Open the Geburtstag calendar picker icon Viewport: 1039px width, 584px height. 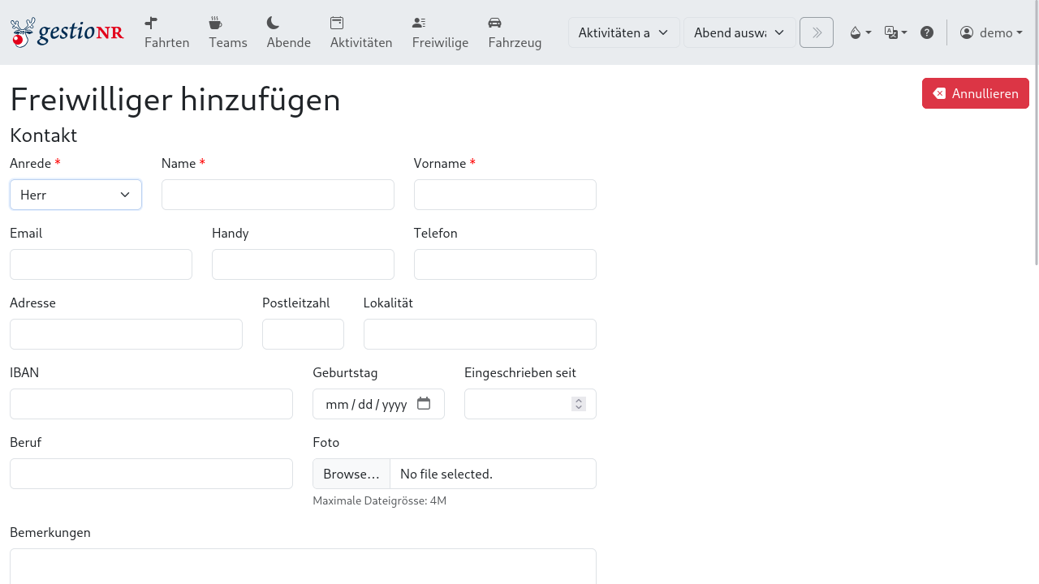coord(424,403)
